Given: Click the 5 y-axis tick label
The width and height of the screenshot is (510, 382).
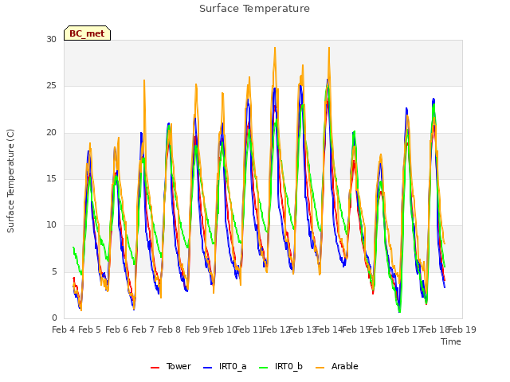Looking at the screenshot, I should pos(54,271).
